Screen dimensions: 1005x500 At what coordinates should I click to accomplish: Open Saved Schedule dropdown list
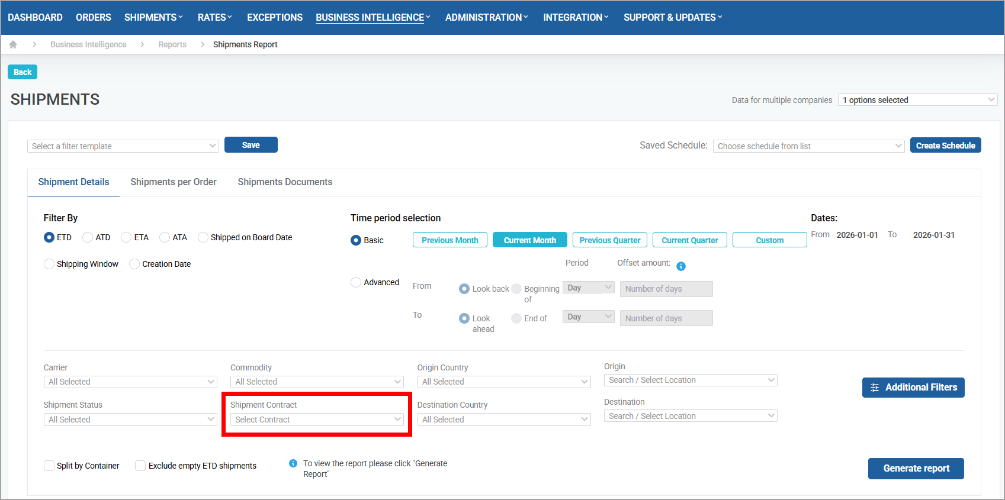click(x=809, y=146)
